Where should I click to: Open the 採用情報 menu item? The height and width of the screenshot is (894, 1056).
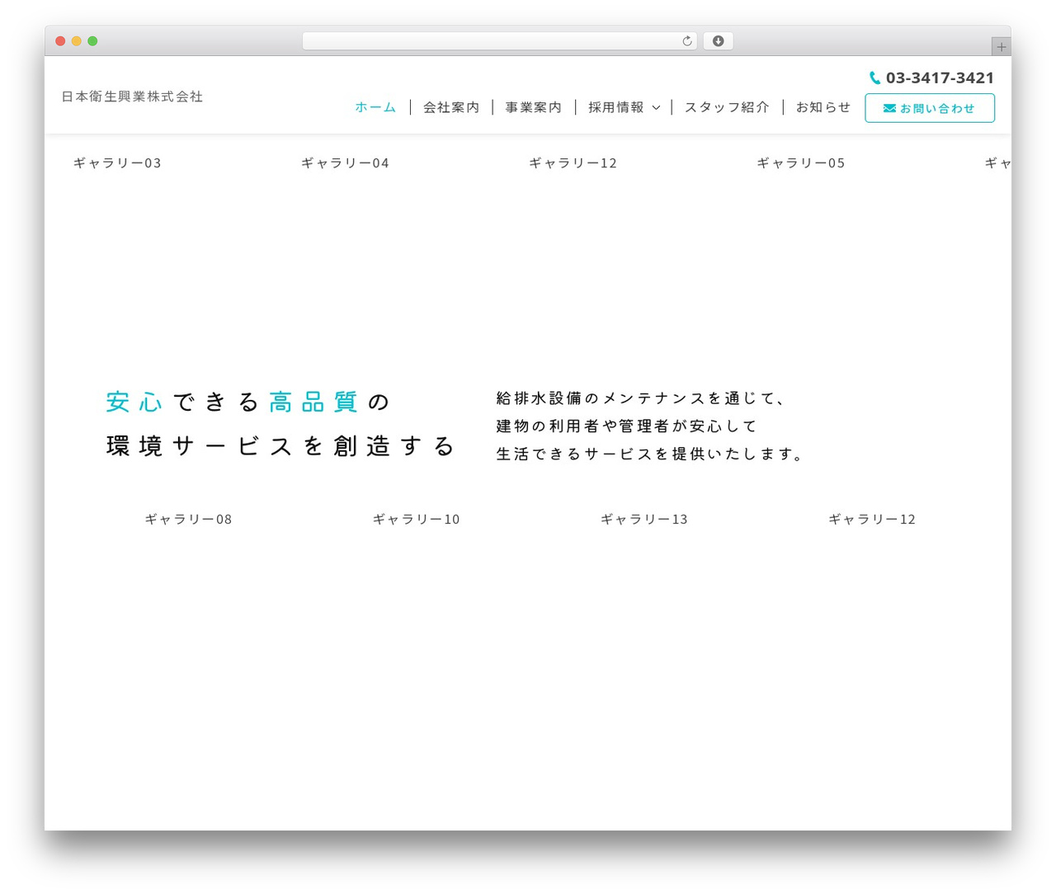pos(616,107)
